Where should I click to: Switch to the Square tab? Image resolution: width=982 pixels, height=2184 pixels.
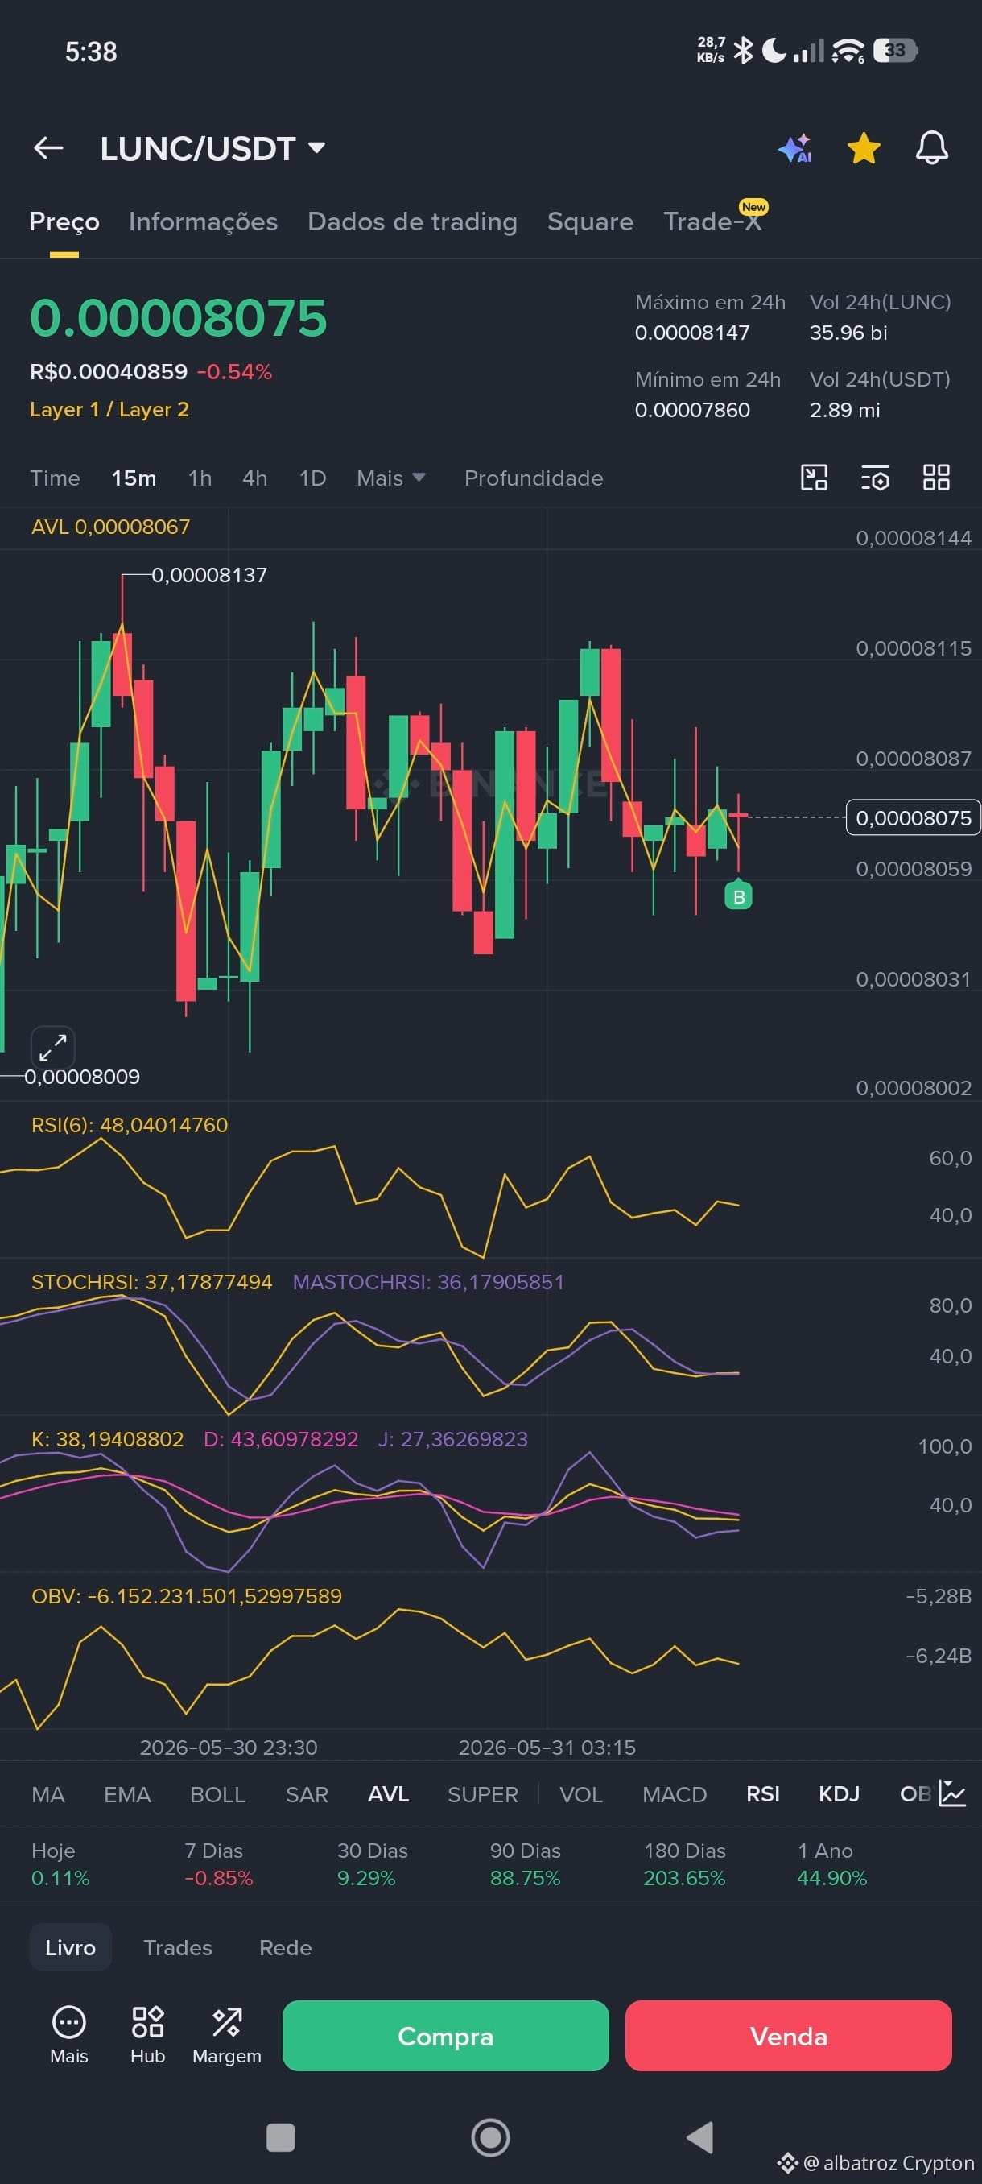pyautogui.click(x=591, y=222)
